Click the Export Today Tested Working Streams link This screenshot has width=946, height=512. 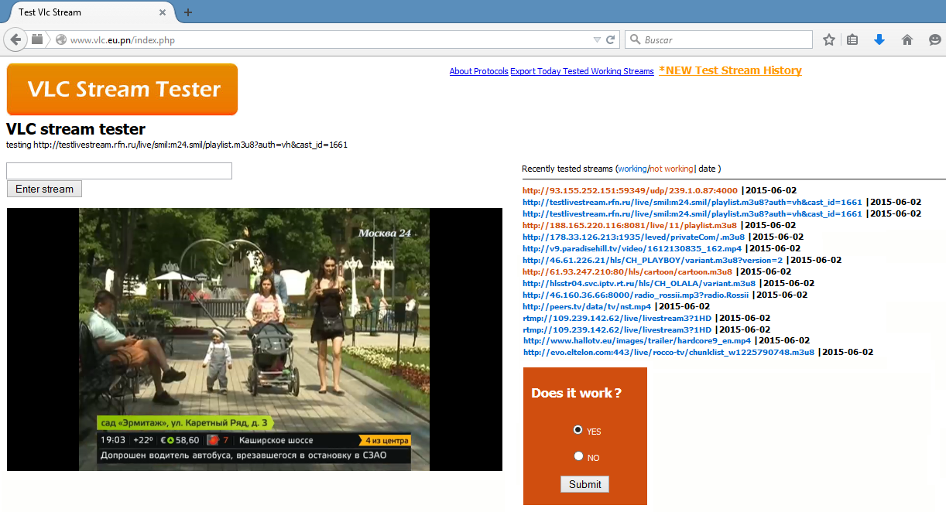pos(582,71)
